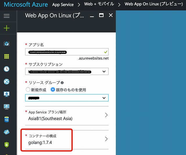Select AsiaB1(Southeast Asia) plan entry

50,119
